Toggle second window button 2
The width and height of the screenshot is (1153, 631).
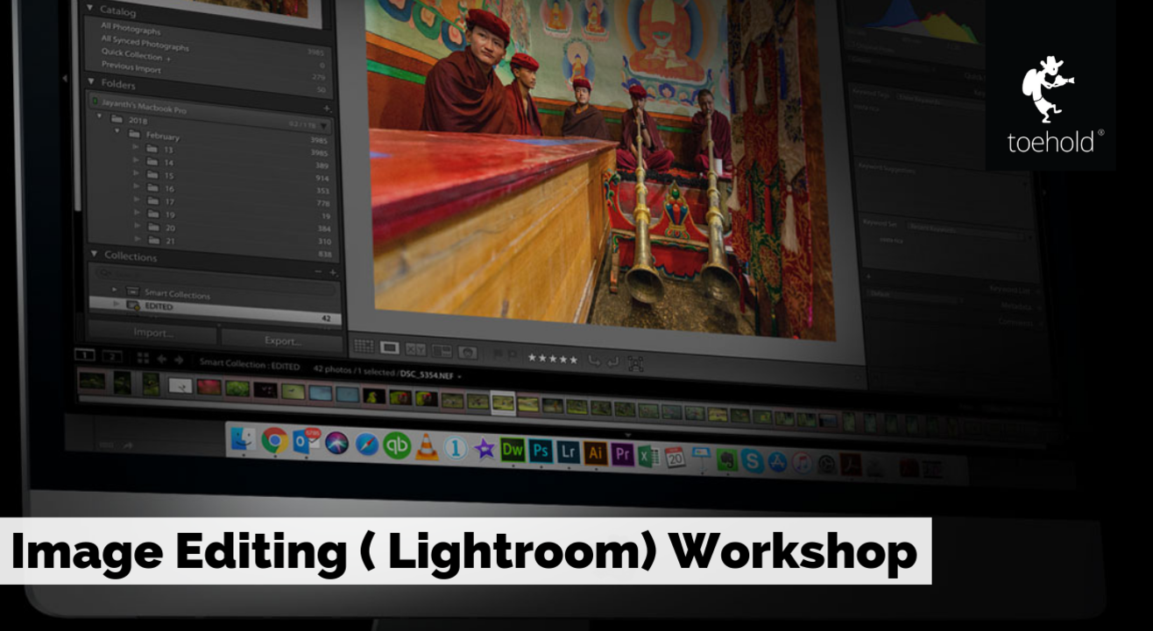point(112,356)
